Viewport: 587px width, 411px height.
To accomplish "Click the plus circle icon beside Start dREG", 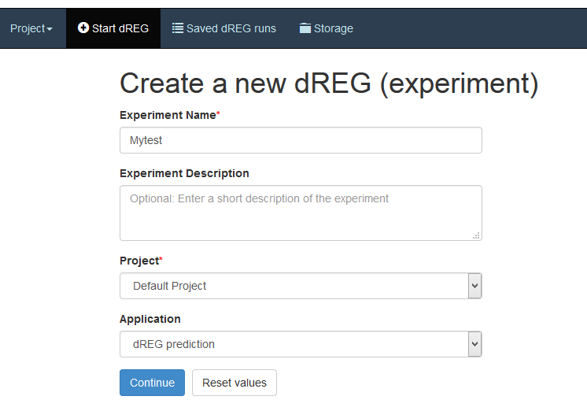I will pos(83,28).
